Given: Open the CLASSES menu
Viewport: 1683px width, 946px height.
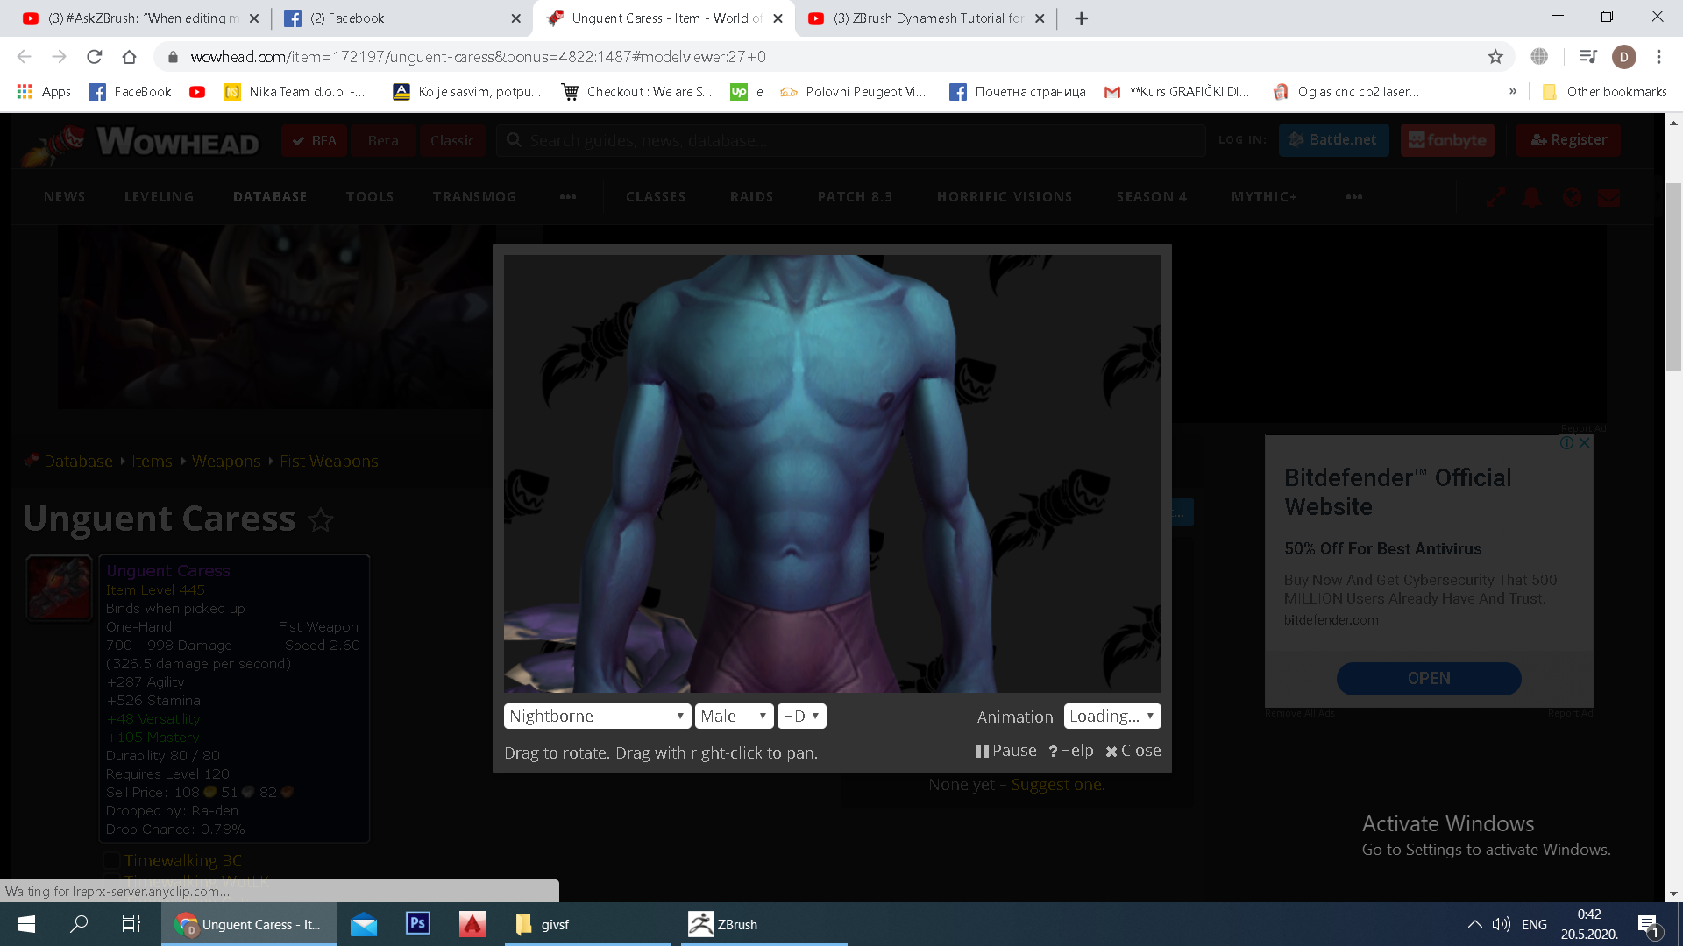Looking at the screenshot, I should tap(656, 197).
